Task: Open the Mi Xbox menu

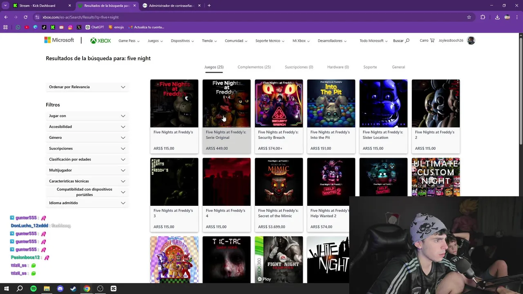Action: coord(301,41)
